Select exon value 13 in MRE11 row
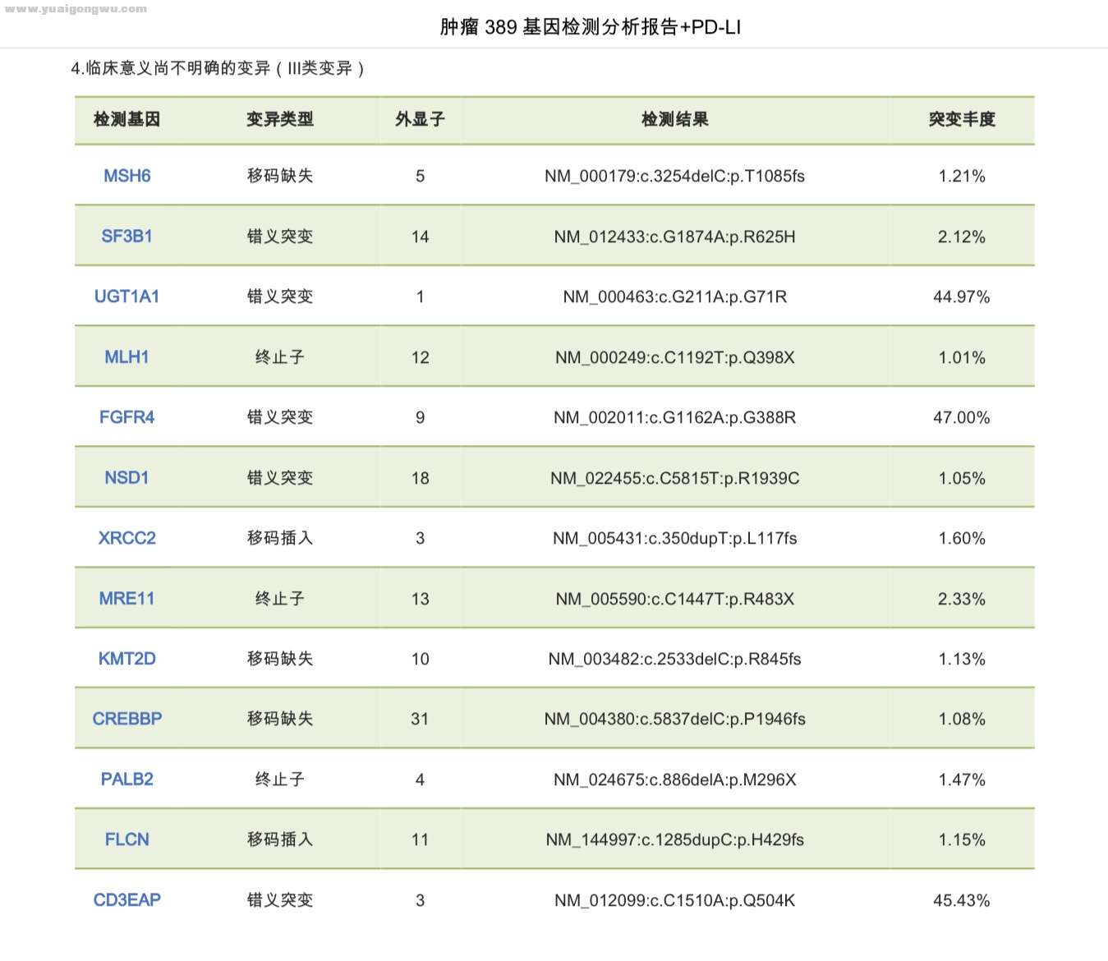Image resolution: width=1108 pixels, height=961 pixels. pyautogui.click(x=421, y=599)
